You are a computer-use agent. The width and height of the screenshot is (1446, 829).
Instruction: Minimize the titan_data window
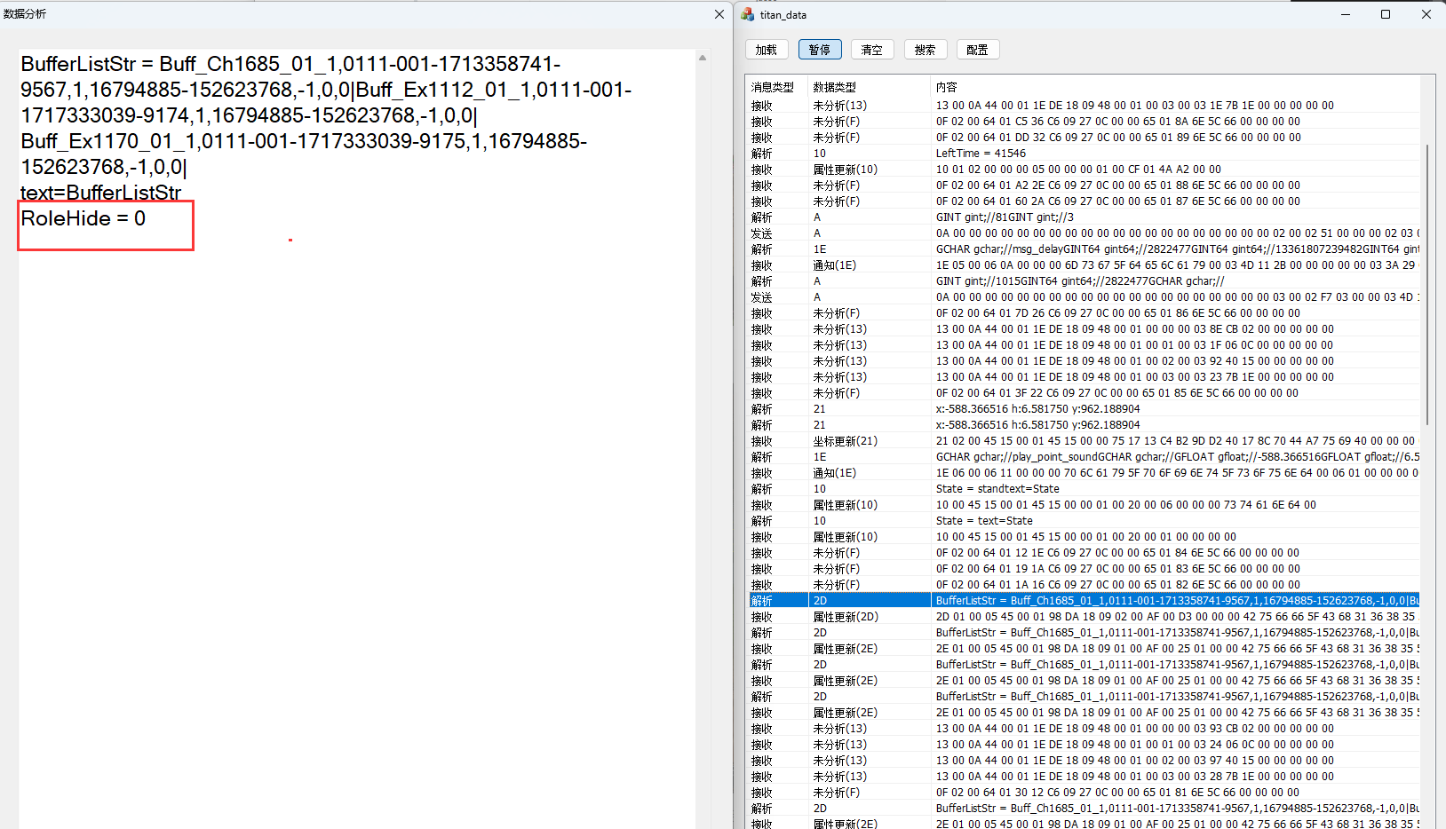click(1345, 14)
